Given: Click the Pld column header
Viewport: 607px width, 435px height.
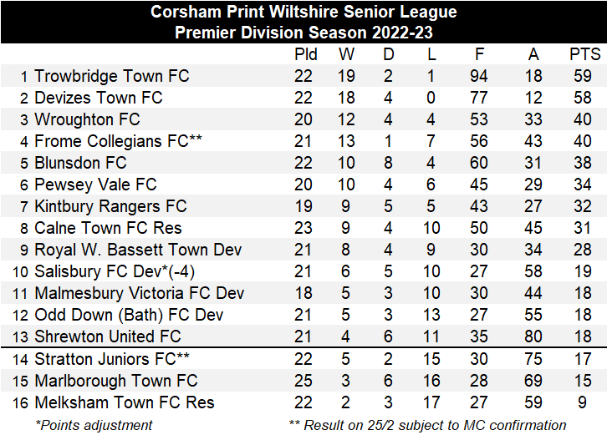Looking at the screenshot, I should coord(305,54).
